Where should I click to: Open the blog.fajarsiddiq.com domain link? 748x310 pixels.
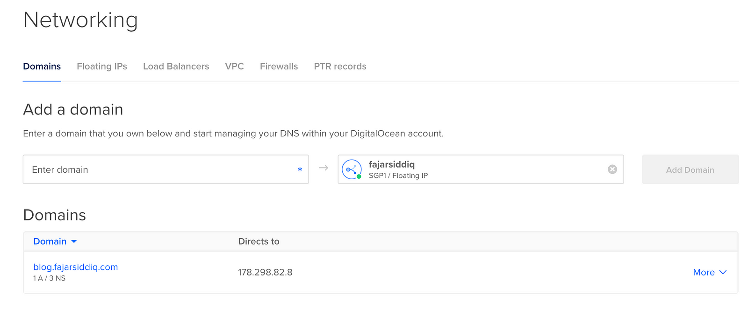[75, 267]
